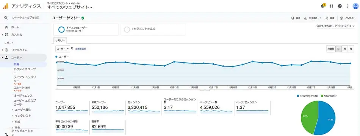
Task: Click the リアルタイム clock icon
Action: [x=6, y=50]
